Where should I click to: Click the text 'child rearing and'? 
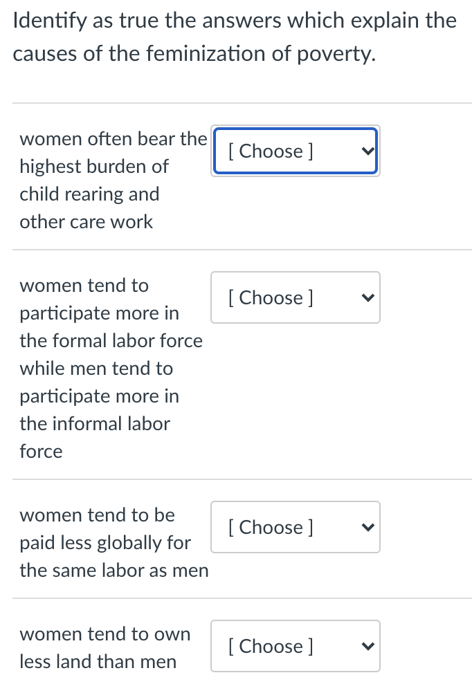(x=89, y=194)
